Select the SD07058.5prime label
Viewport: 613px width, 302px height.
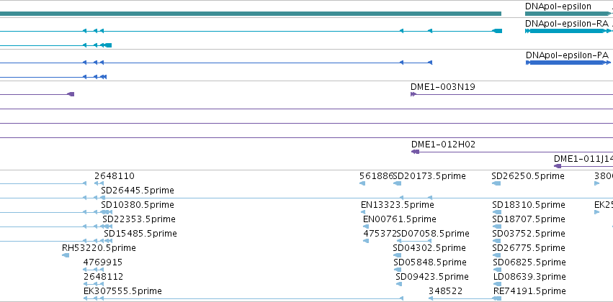433,234
